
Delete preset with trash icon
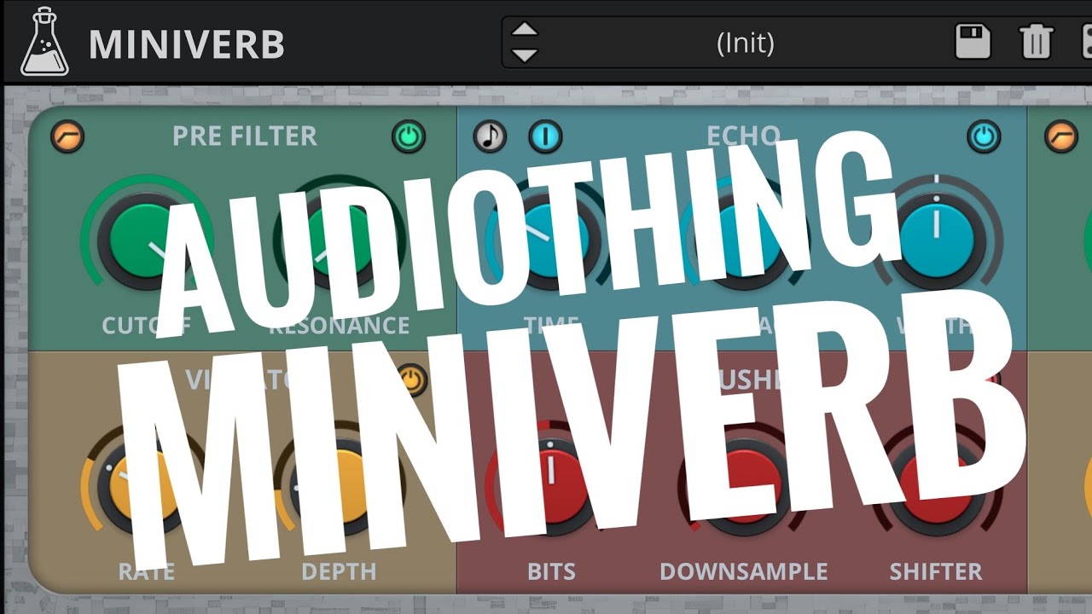pos(1037,41)
